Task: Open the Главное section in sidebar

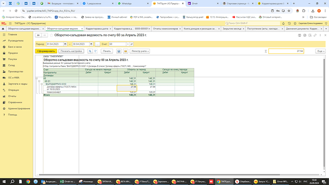Action: (x=12, y=35)
